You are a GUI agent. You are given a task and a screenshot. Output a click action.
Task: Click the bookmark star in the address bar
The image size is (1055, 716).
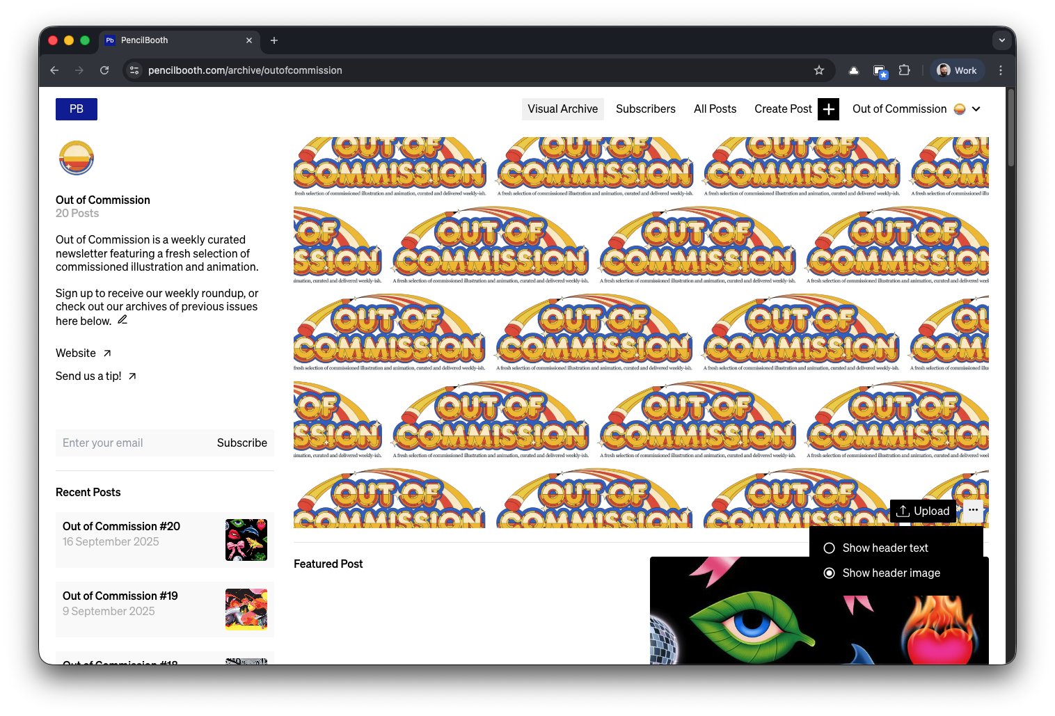[x=819, y=70]
